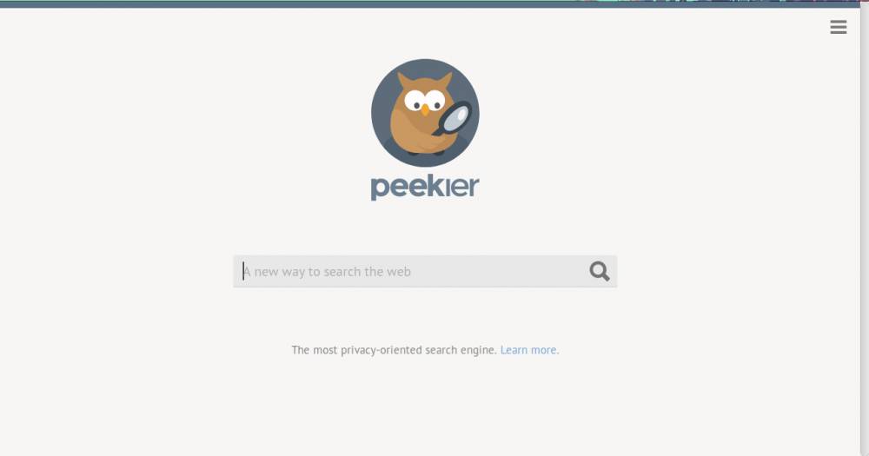
Task: Click the owl's pointed ear tufts
Action: pyautogui.click(x=425, y=81)
